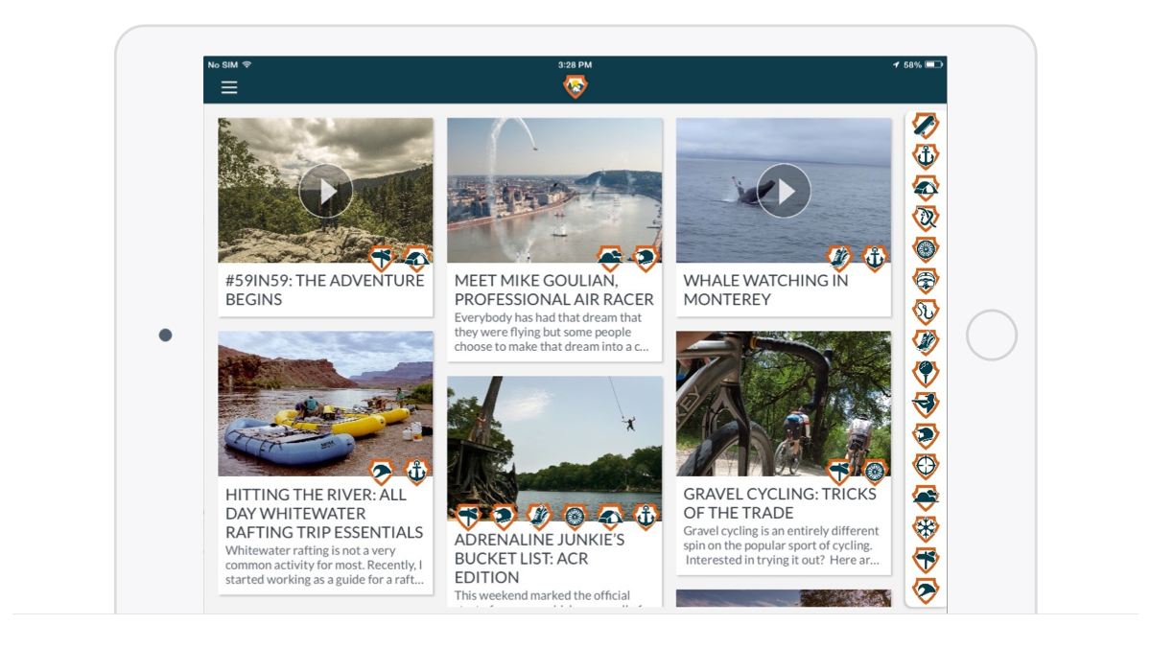The image size is (1151, 648).
Task: Tap the boots badge on the Adrenaline Junkie card
Action: point(539,518)
